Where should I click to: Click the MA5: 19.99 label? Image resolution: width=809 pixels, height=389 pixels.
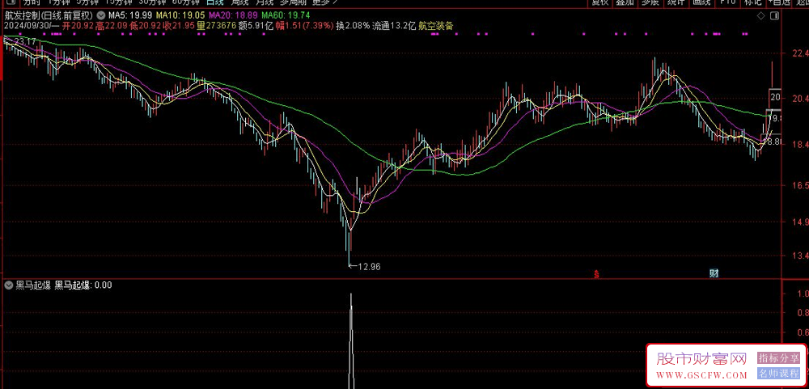point(129,16)
